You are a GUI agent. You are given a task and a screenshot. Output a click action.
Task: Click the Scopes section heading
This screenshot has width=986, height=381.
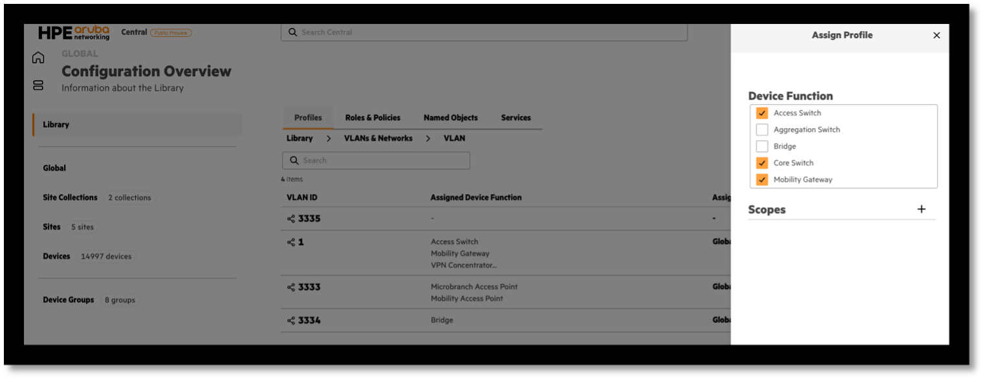tap(767, 210)
